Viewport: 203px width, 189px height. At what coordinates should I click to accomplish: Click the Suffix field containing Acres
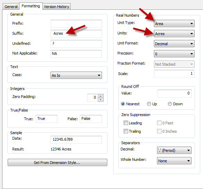pos(76,34)
